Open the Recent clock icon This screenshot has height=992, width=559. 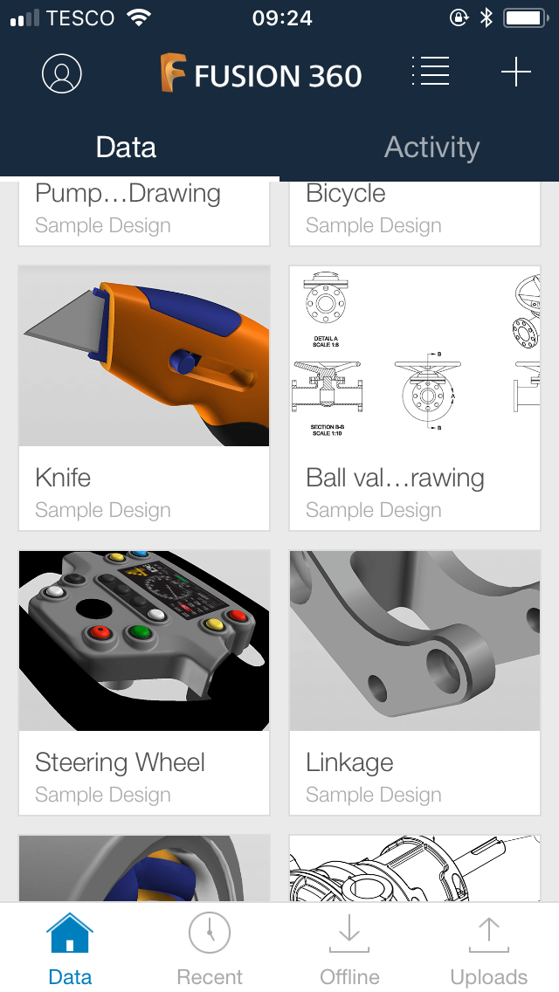tap(210, 933)
